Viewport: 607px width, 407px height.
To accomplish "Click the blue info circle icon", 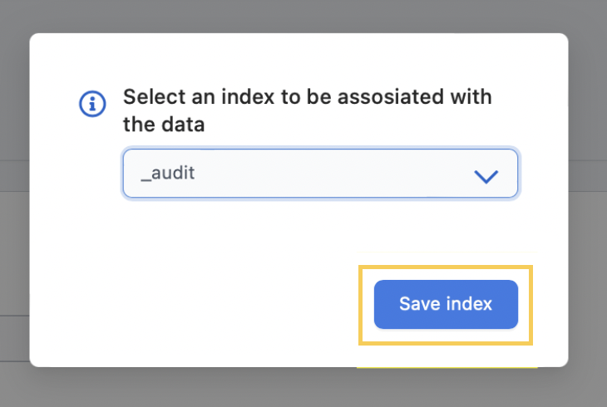I will 92,104.
